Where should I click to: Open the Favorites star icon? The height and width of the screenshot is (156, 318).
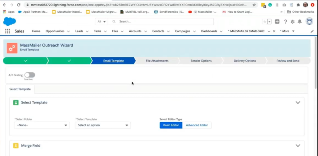265,22
